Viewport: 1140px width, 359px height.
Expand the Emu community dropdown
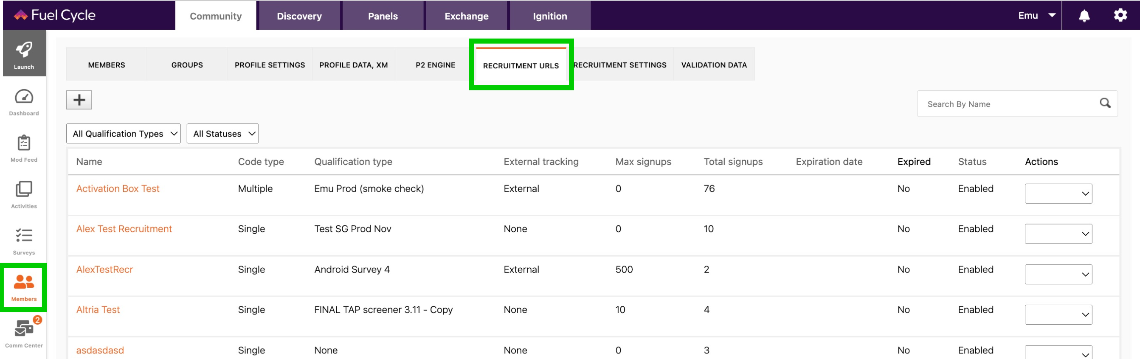coord(1036,16)
